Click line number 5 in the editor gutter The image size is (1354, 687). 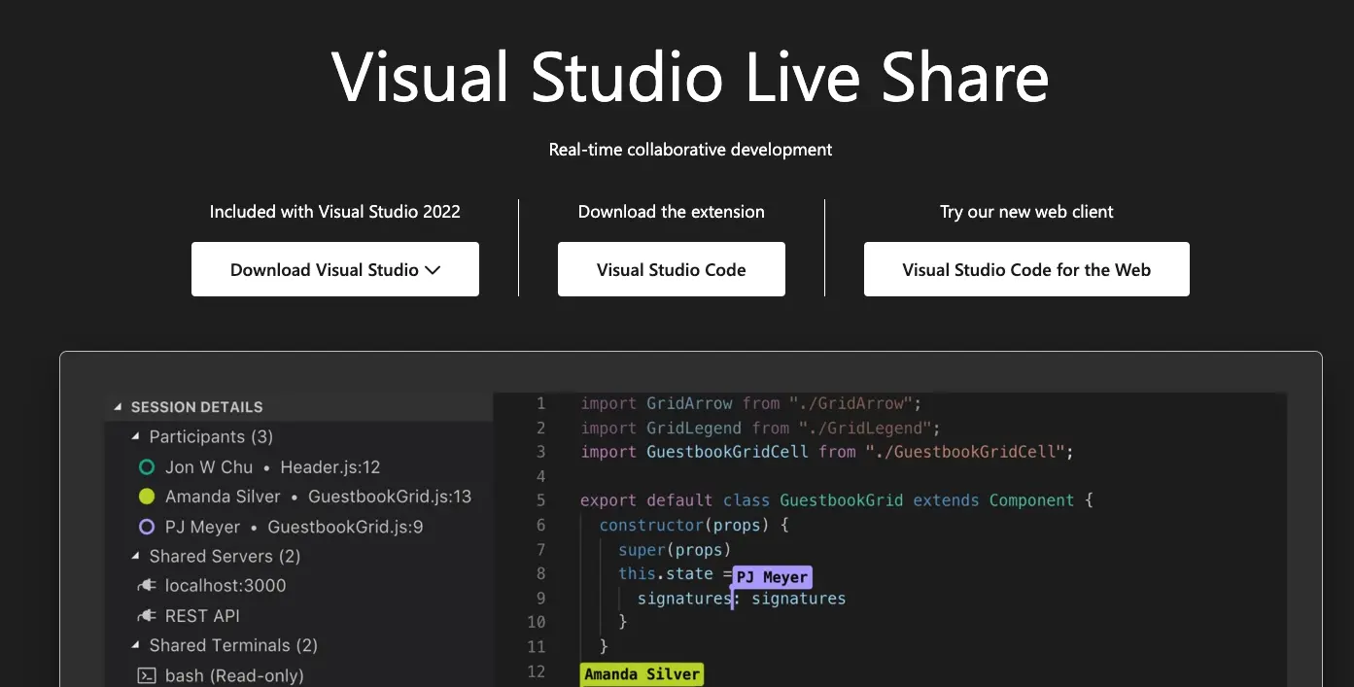(540, 500)
